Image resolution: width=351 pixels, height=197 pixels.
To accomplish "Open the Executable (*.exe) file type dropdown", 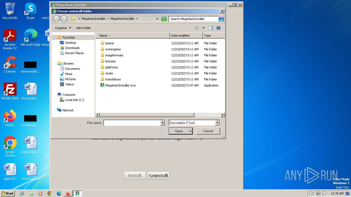I will pyautogui.click(x=217, y=123).
